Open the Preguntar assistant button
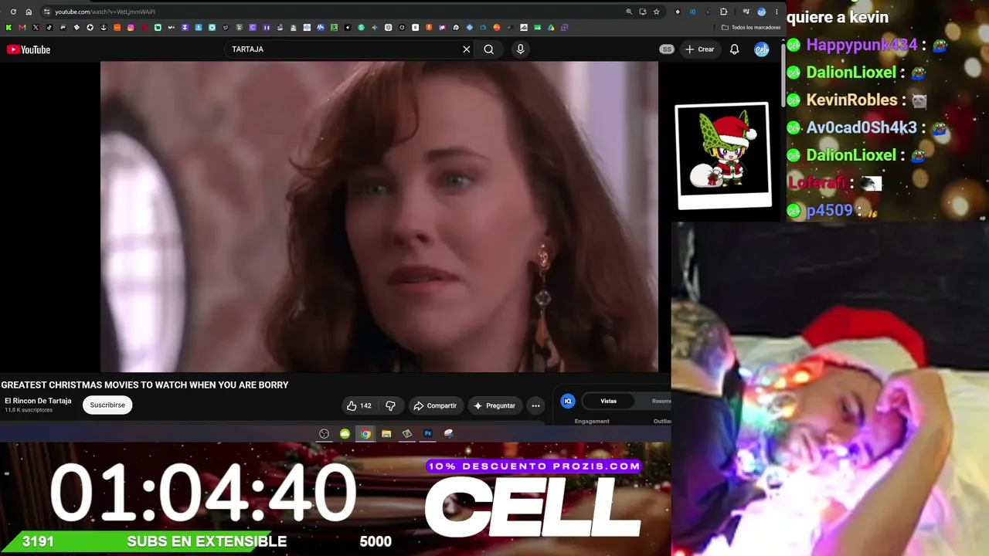 coord(494,405)
